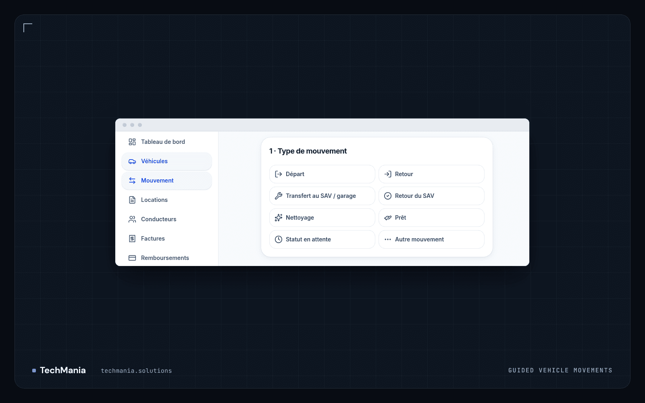The image size is (645, 403).
Task: Click the people icon beside Conducteurs
Action: (x=132, y=219)
